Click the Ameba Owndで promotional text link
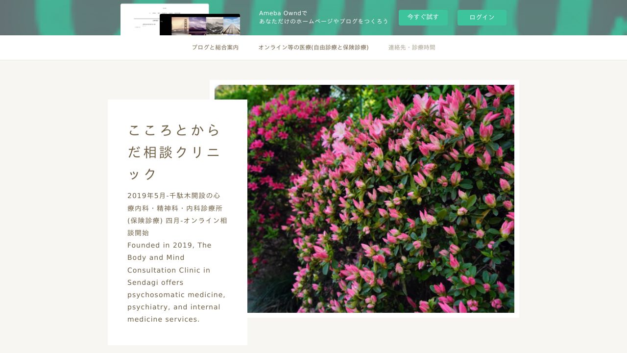The image size is (627, 353). point(323,17)
